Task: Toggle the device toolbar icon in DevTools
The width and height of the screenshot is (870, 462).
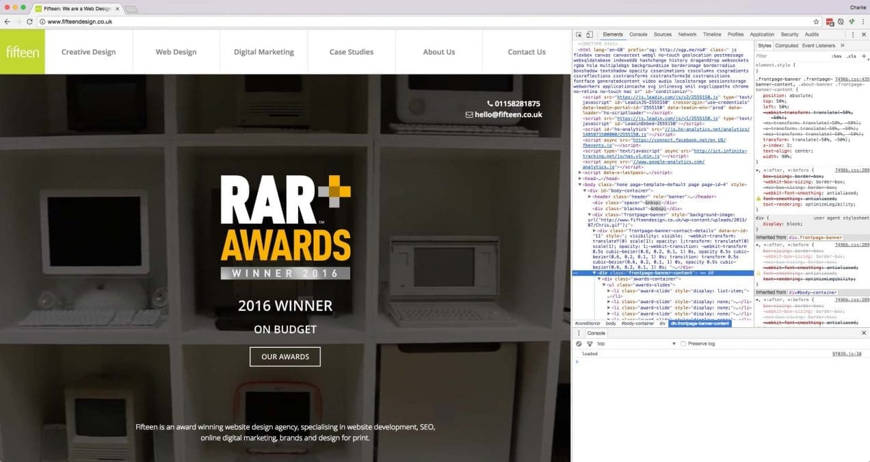Action: 590,34
